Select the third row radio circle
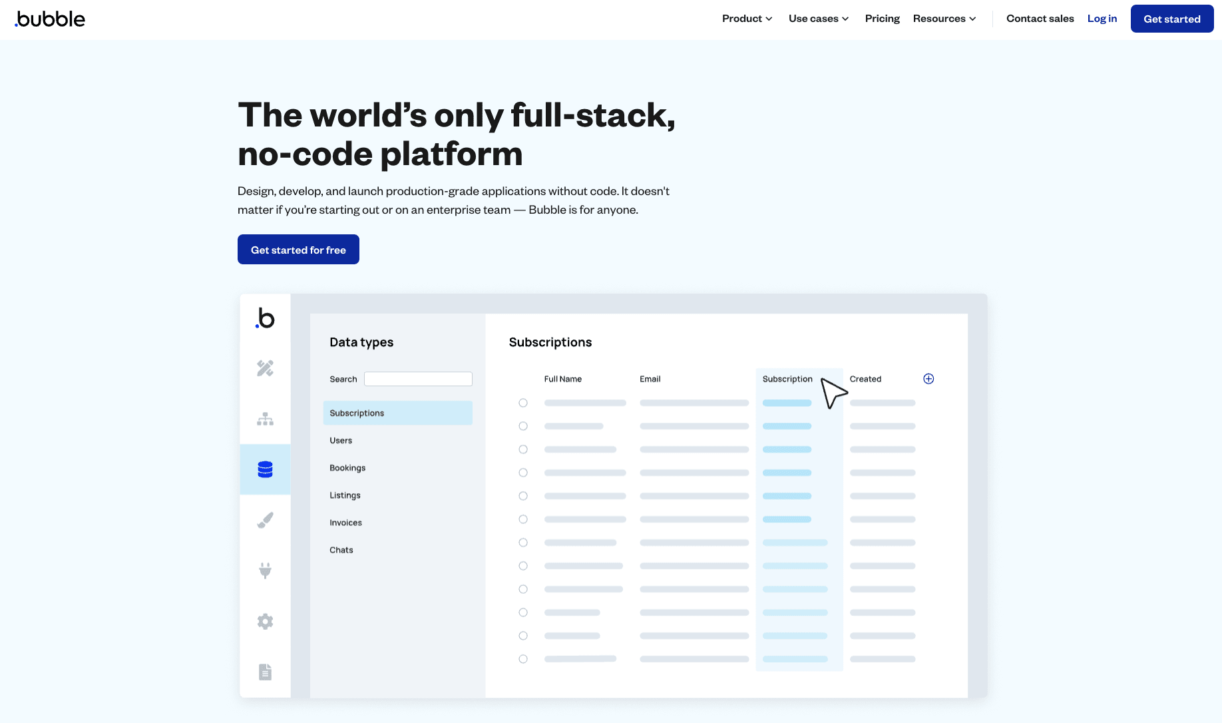This screenshot has height=723, width=1222. 523,449
